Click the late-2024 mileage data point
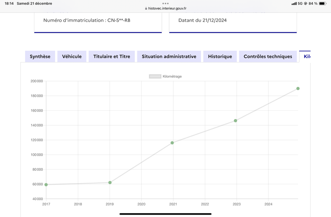This screenshot has height=217, width=331. point(298,88)
